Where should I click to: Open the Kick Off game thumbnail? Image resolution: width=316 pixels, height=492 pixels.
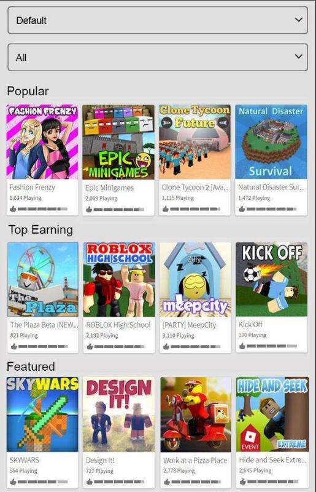pyautogui.click(x=272, y=279)
